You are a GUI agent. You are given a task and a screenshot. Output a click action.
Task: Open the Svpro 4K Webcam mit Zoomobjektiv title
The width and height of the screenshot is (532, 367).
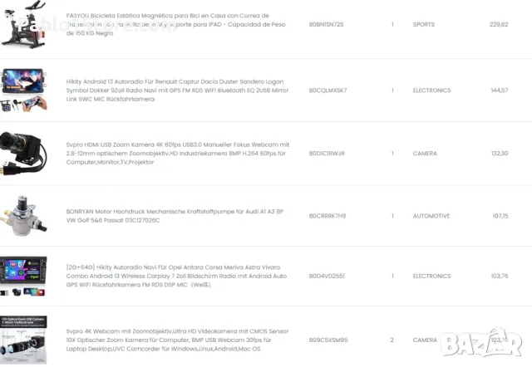[x=178, y=340]
